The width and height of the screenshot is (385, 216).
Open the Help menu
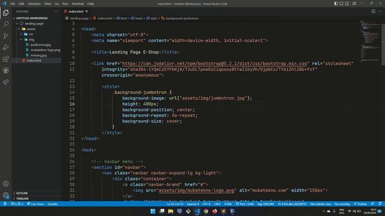pyautogui.click(x=91, y=4)
